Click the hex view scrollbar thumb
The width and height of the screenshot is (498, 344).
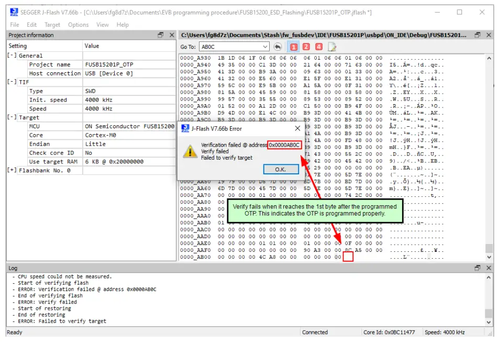(x=489, y=248)
